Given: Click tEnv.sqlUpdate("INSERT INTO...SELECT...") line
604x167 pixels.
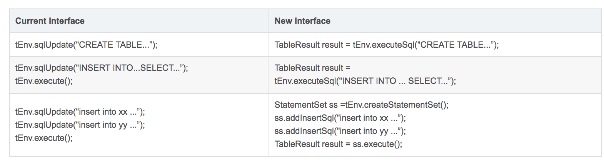Looking at the screenshot, I should (x=102, y=68).
